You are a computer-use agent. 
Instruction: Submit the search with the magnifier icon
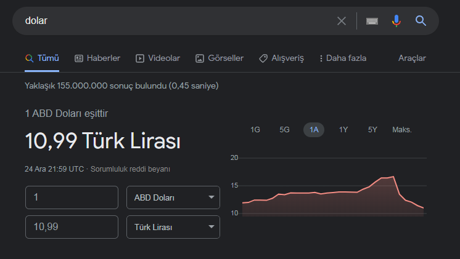421,21
